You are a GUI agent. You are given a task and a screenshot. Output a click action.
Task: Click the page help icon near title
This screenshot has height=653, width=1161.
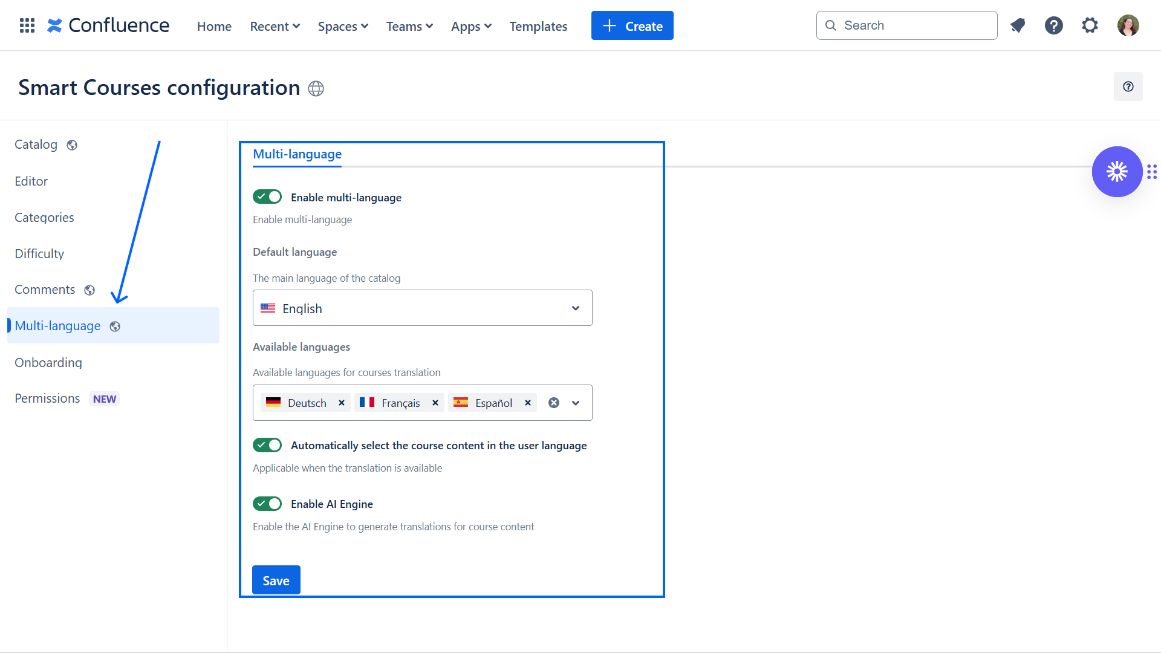(x=1128, y=86)
